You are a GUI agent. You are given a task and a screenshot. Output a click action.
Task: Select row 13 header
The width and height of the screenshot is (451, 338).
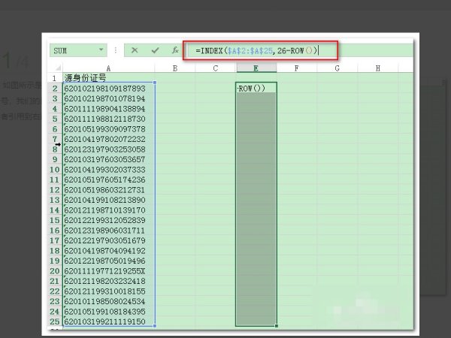pyautogui.click(x=55, y=200)
